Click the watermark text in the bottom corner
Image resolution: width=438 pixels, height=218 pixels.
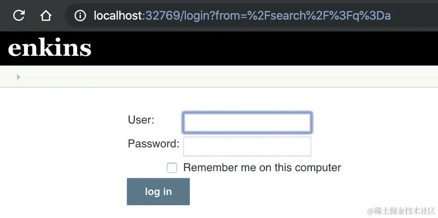point(401,211)
